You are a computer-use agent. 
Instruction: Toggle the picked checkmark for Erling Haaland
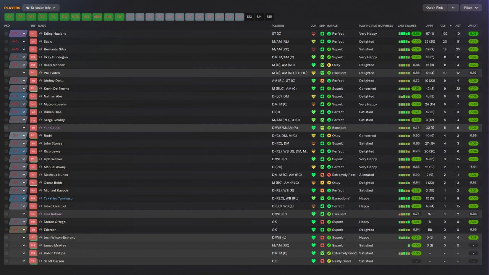click(x=6, y=34)
